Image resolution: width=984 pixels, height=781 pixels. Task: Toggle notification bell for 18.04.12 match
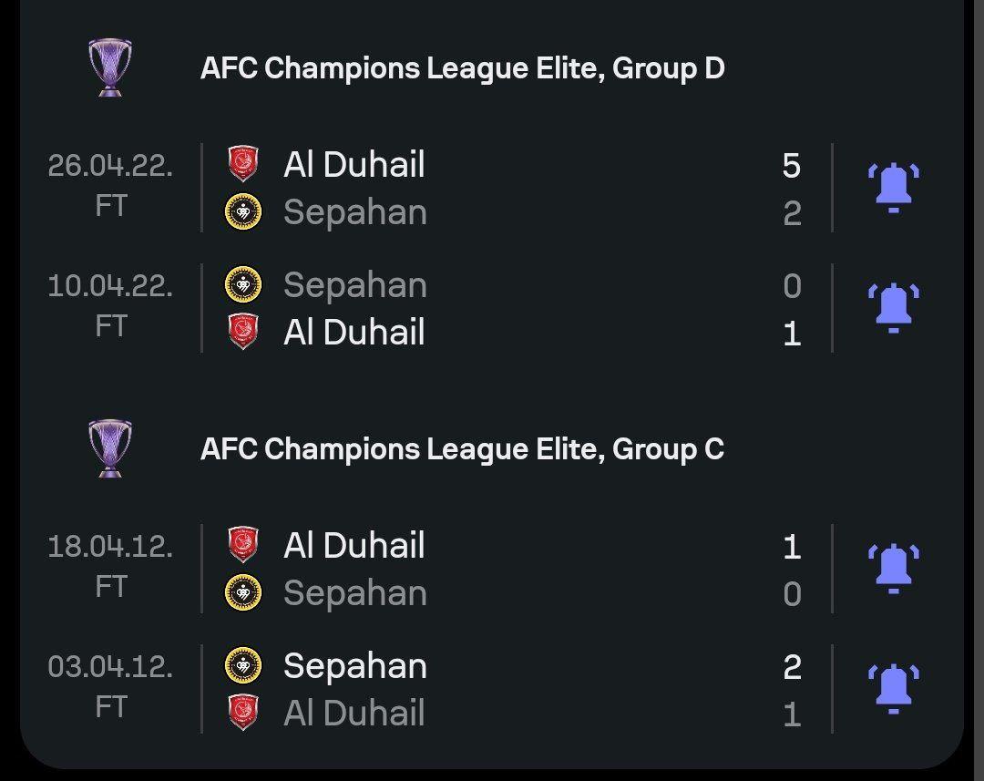tap(894, 569)
